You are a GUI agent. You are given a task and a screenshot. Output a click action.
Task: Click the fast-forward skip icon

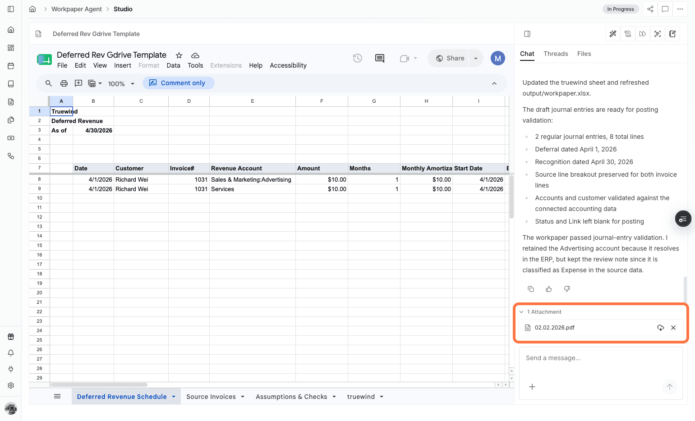[643, 34]
